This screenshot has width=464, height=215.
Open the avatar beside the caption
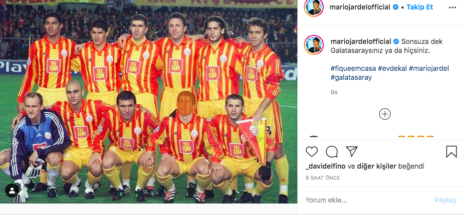click(314, 45)
